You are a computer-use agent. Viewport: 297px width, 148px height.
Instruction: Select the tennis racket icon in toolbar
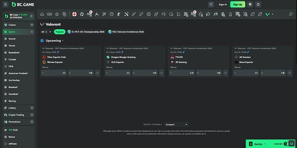pos(104,14)
